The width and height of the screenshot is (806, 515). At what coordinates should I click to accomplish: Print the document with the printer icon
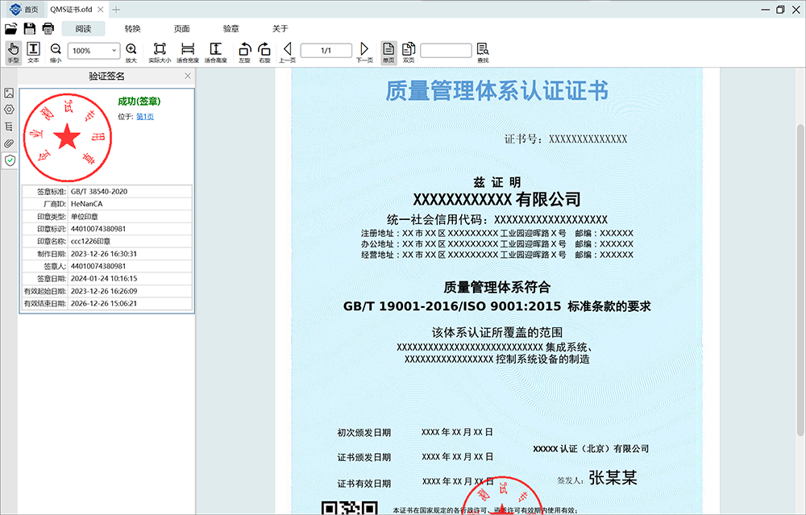pyautogui.click(x=48, y=28)
